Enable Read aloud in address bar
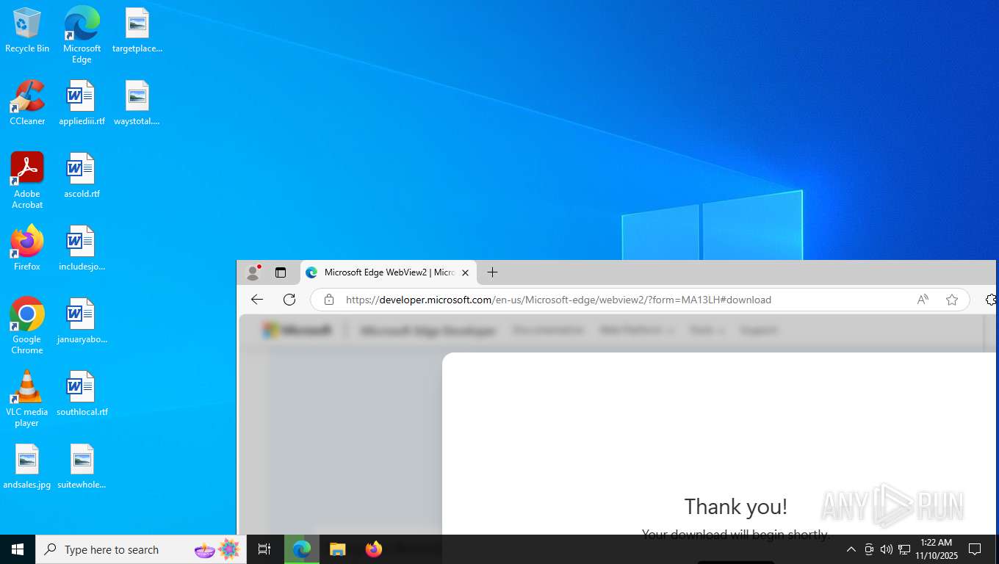999x564 pixels. [x=923, y=300]
